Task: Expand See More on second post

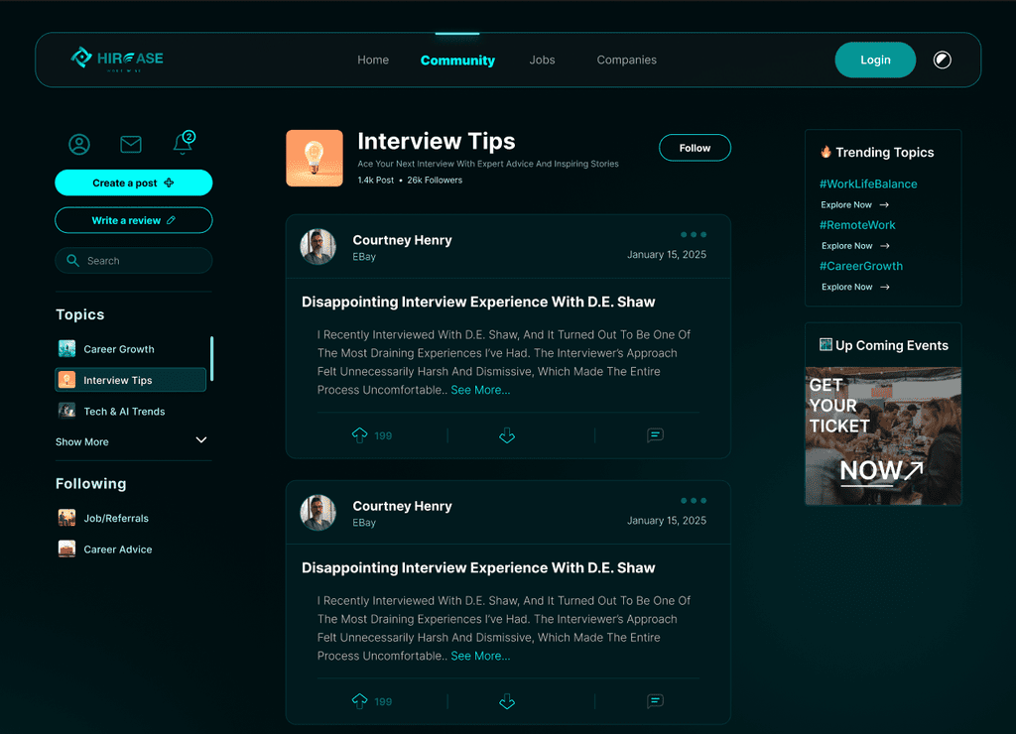Action: click(480, 656)
